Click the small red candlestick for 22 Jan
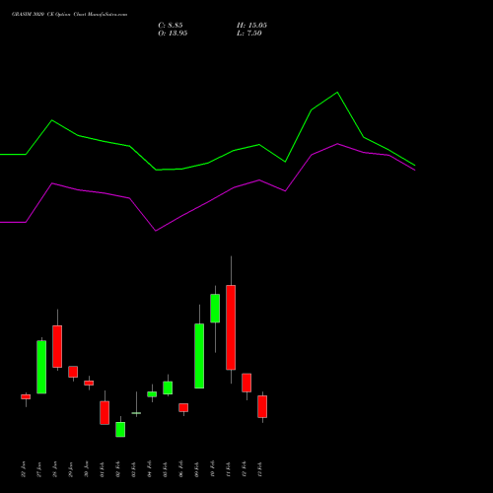This screenshot has width=493, height=493. 26,396
